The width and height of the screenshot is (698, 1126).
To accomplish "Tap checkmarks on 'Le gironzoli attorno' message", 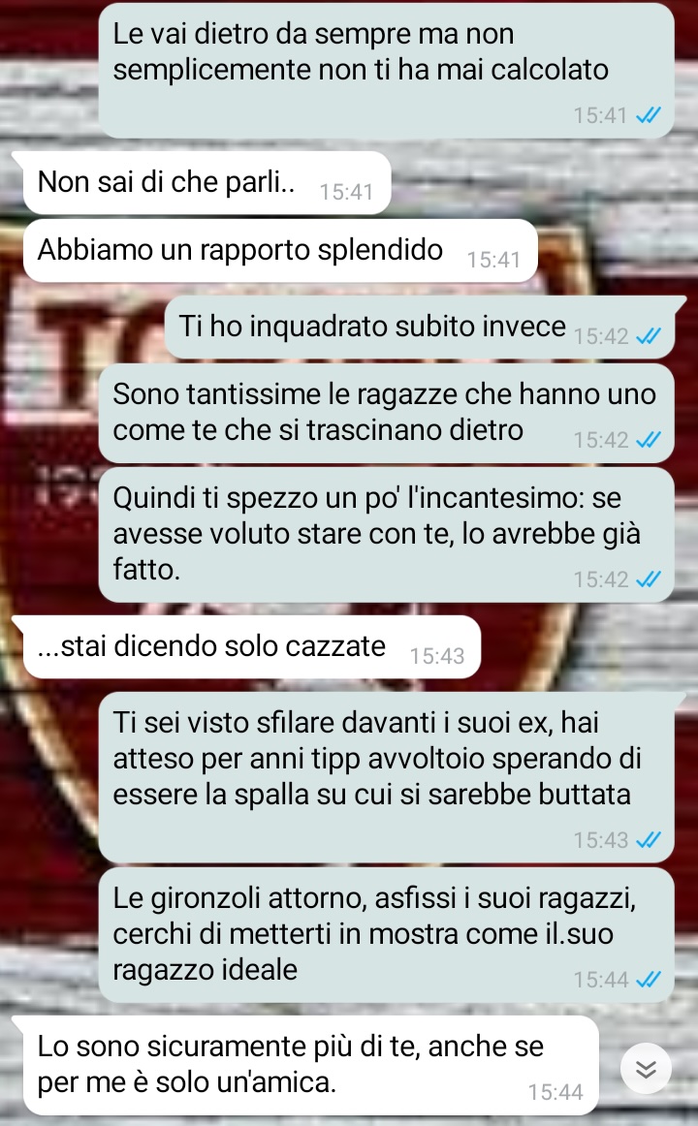I will pyautogui.click(x=649, y=979).
